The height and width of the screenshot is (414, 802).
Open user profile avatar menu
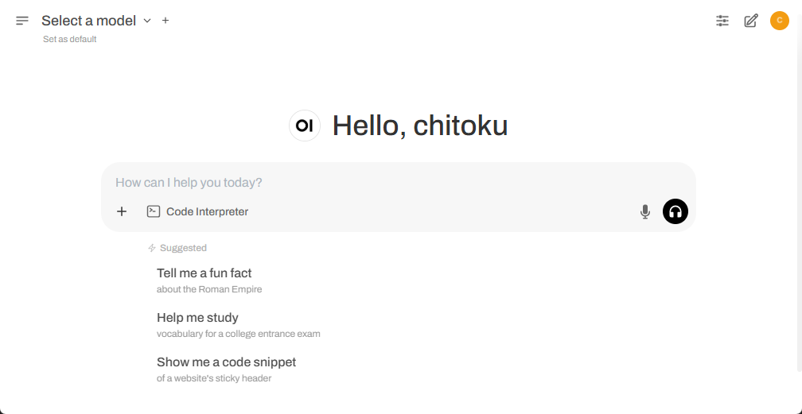pos(780,21)
